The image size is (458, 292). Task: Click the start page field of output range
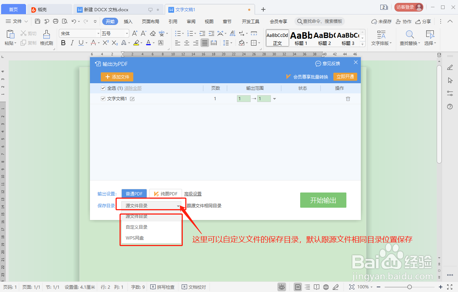point(243,99)
